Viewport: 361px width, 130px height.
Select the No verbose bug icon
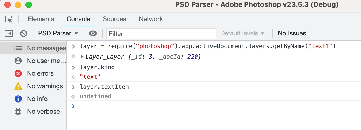tap(18, 112)
